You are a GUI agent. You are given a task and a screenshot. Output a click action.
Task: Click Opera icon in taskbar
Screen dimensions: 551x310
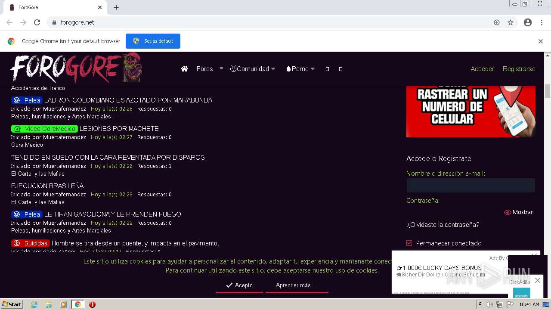[92, 304]
